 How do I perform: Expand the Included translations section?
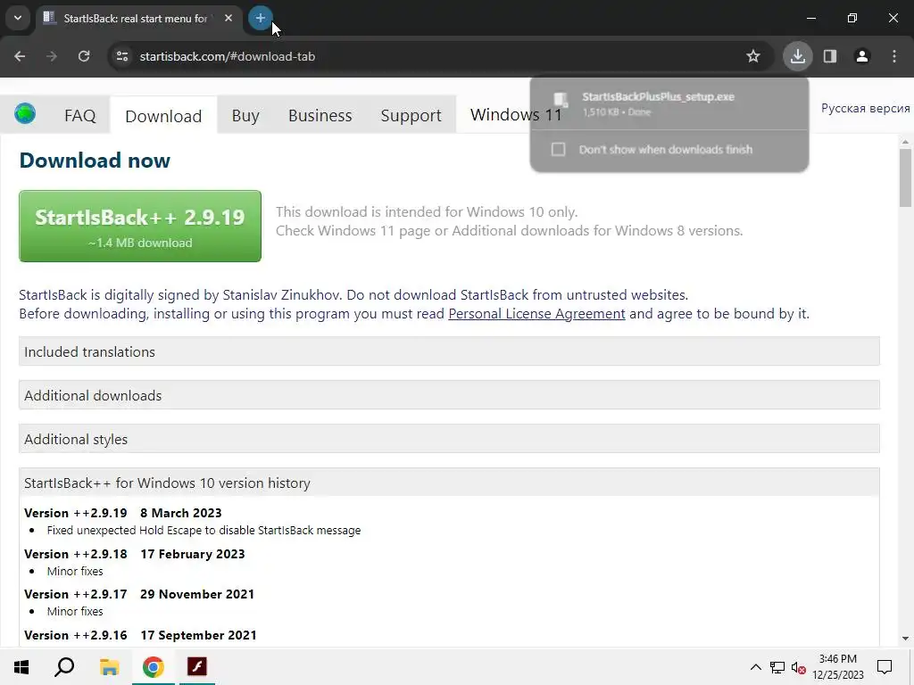[x=449, y=351]
